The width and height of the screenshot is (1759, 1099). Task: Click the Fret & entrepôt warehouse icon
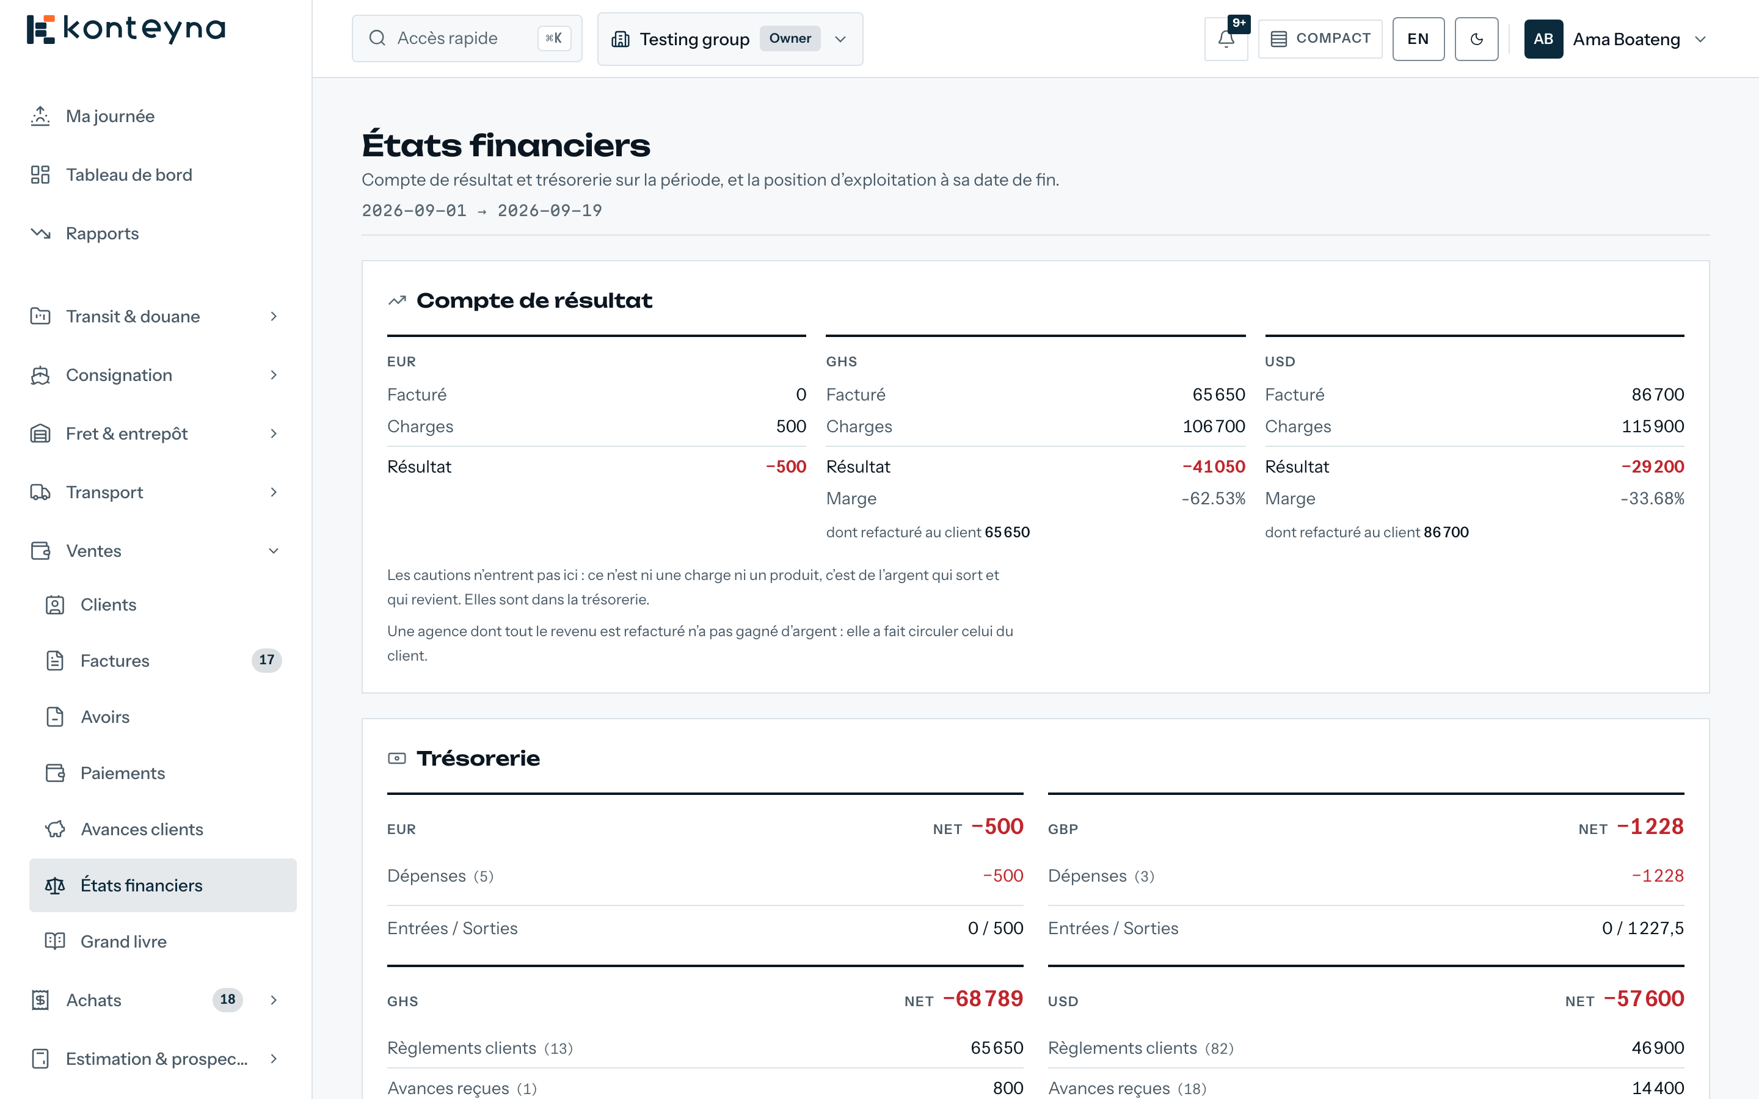click(x=41, y=434)
